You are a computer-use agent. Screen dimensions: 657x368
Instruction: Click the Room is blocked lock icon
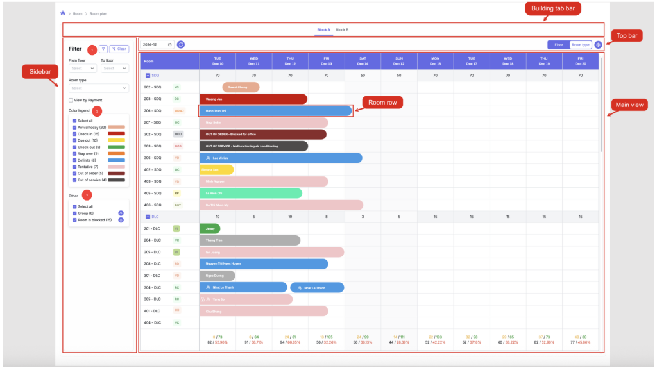click(121, 220)
